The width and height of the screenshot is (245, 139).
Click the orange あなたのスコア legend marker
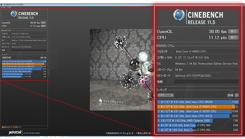[x=2, y=127]
